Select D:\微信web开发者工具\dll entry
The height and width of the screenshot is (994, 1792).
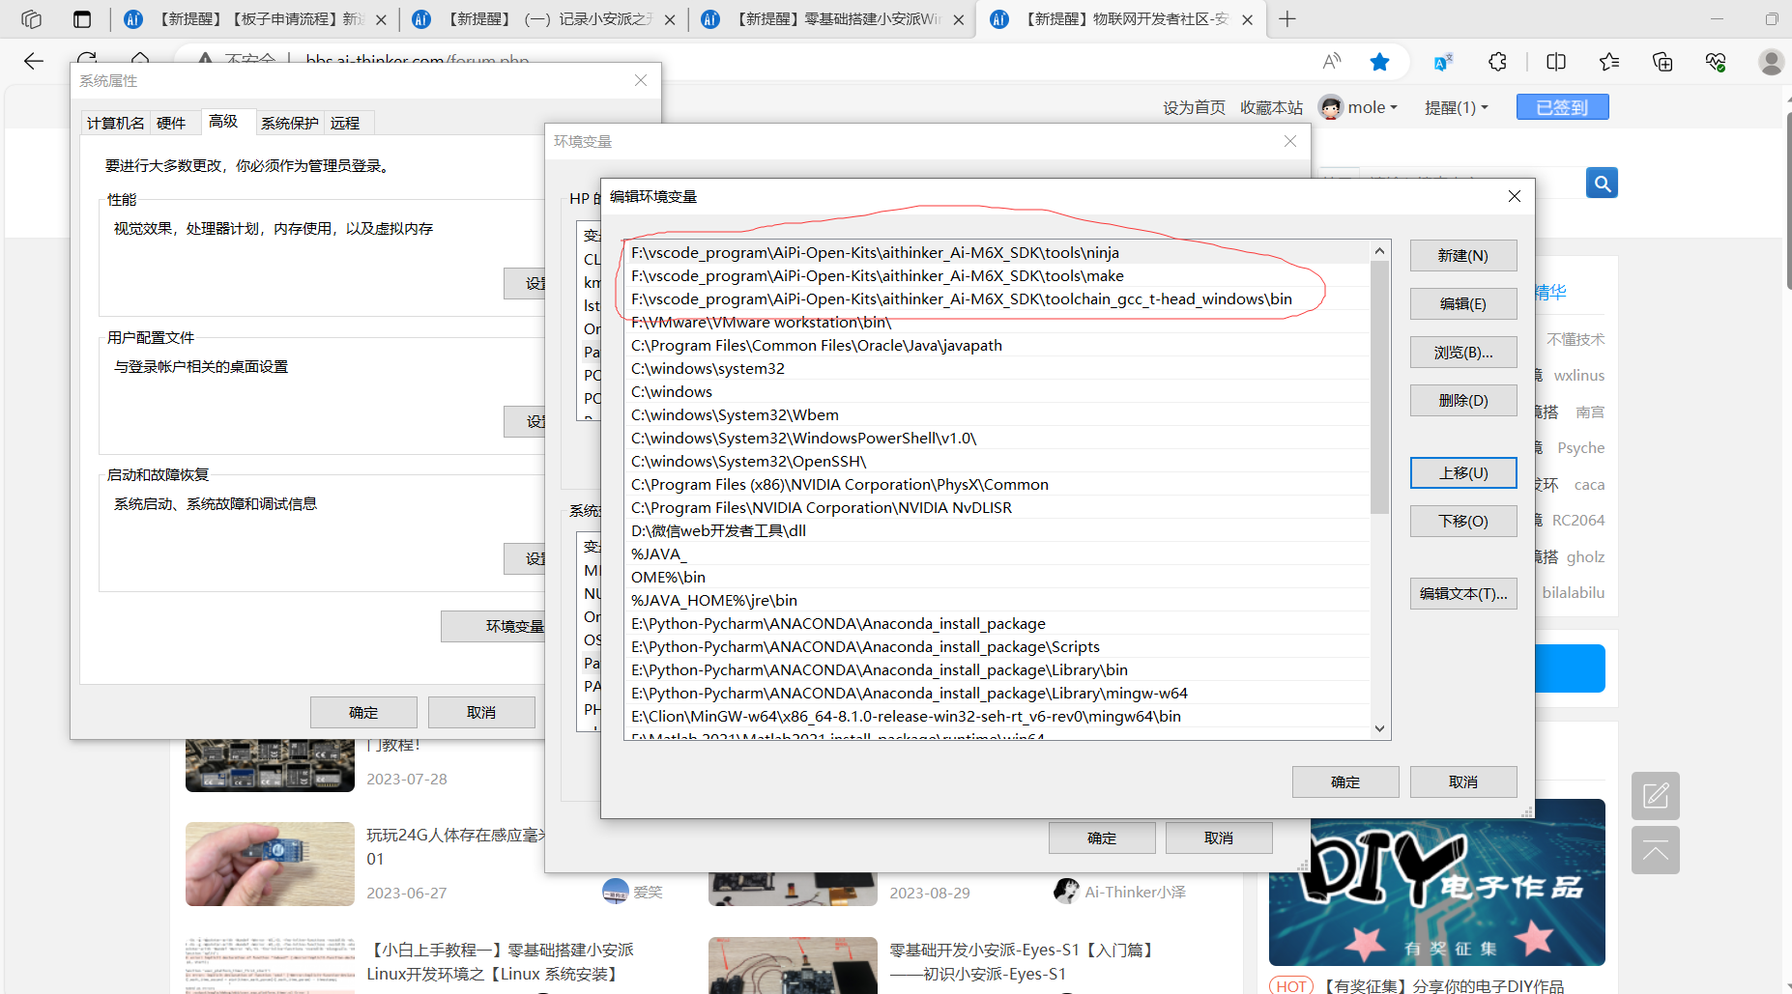tap(997, 530)
